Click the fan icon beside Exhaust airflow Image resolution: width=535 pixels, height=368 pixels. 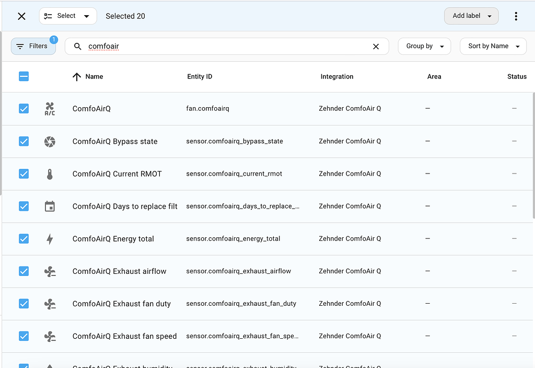click(x=50, y=271)
